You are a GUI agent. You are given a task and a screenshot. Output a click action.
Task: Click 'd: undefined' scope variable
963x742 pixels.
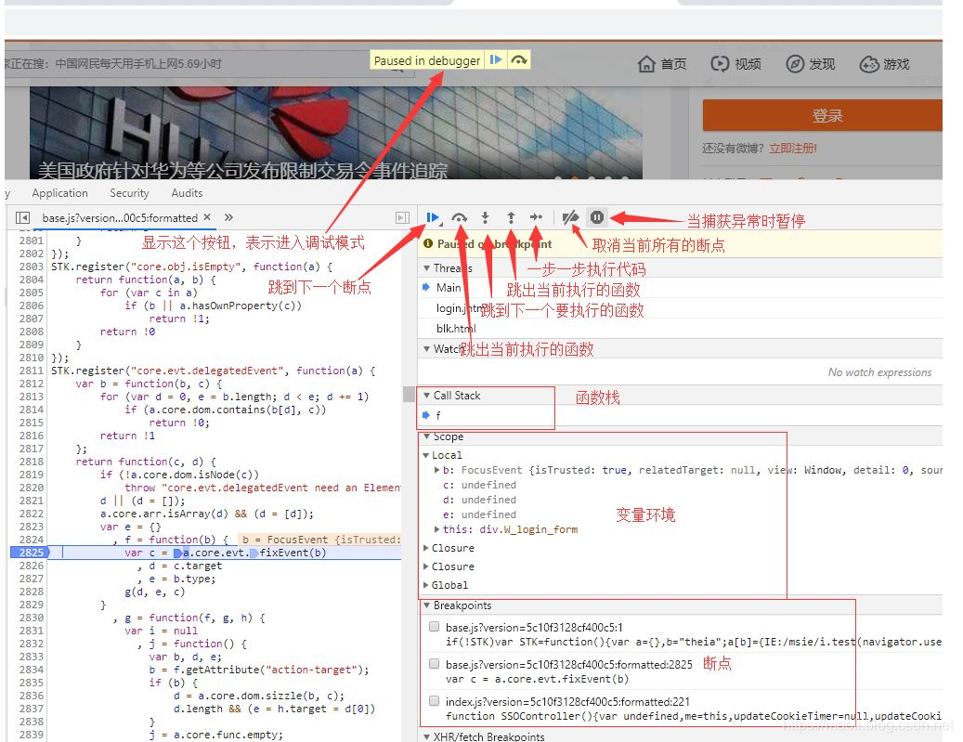(479, 500)
